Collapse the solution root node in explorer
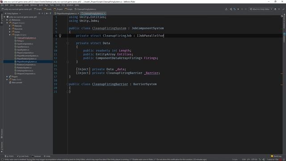Image resolution: width=286 pixels, height=161 pixels. 4,17
